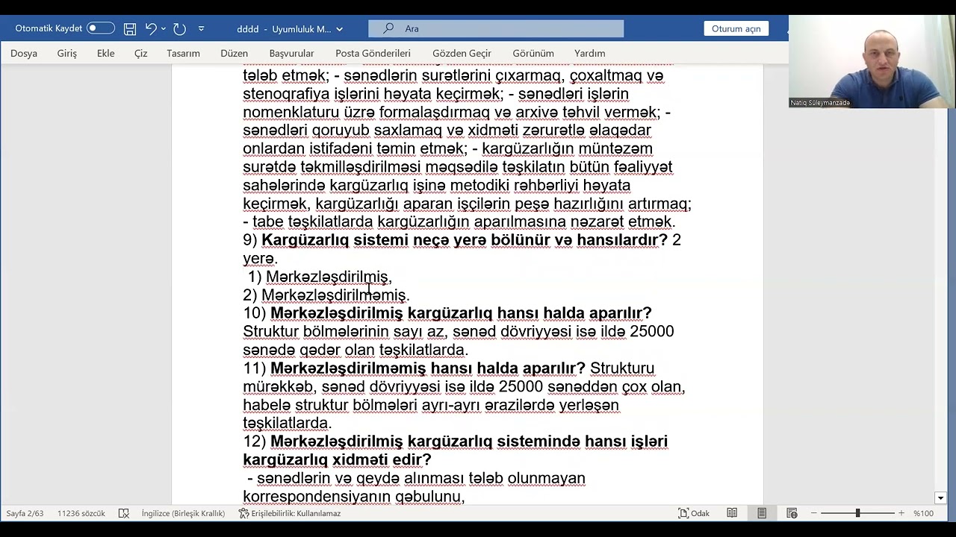Click the line "korrespondensiyanın qəbulunu,"
The image size is (956, 537).
pyautogui.click(x=354, y=497)
